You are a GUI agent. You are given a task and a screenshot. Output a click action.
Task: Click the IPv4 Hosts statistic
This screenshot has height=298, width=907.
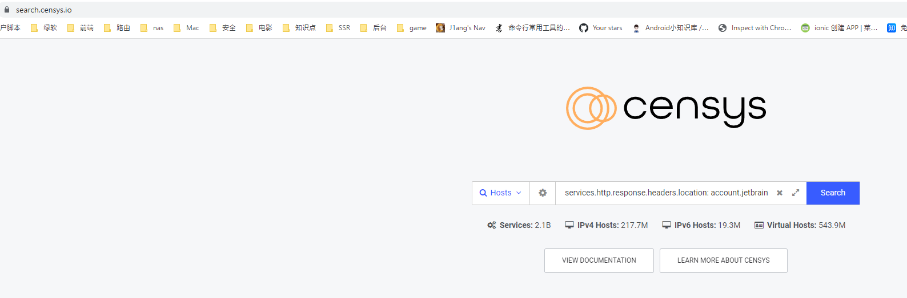pyautogui.click(x=607, y=225)
